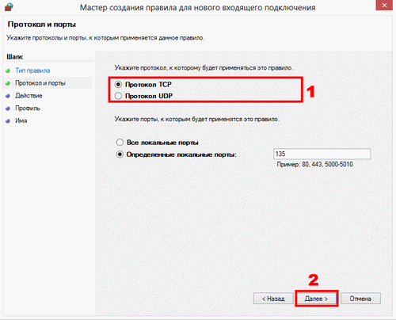The height and width of the screenshot is (320, 396).
Task: Click the Далее > button
Action: (x=316, y=299)
